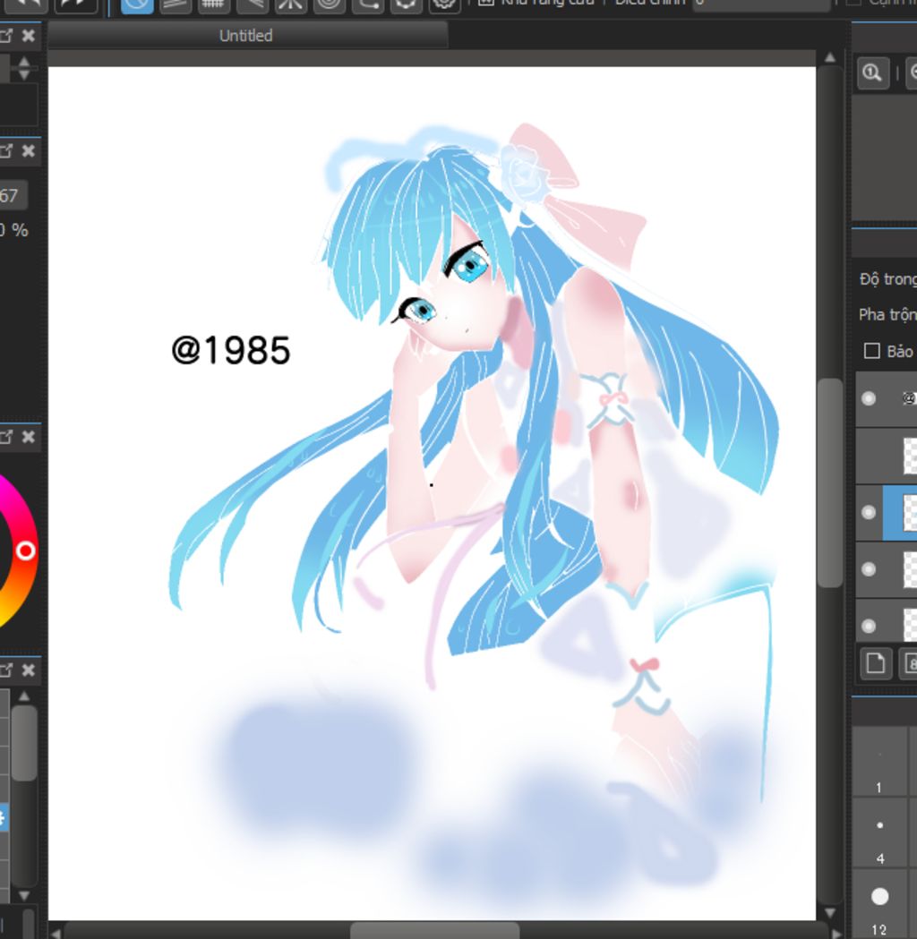The width and height of the screenshot is (917, 939).
Task: Increase value with the left panel stepper up arrow
Action: point(24,61)
